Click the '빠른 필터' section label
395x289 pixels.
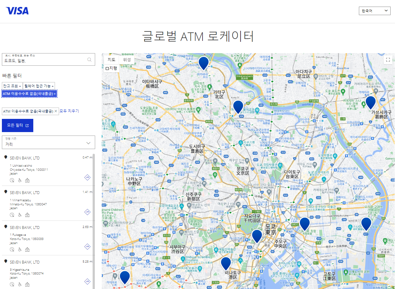(x=12, y=76)
